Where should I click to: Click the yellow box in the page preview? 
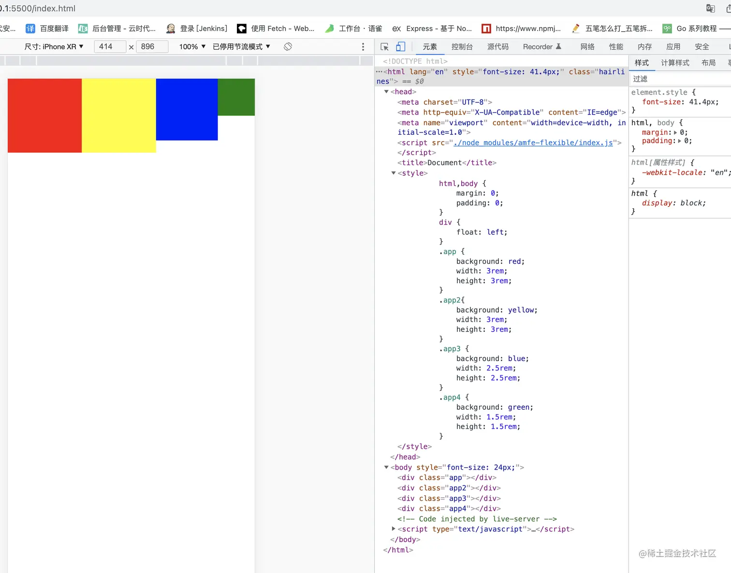[119, 115]
